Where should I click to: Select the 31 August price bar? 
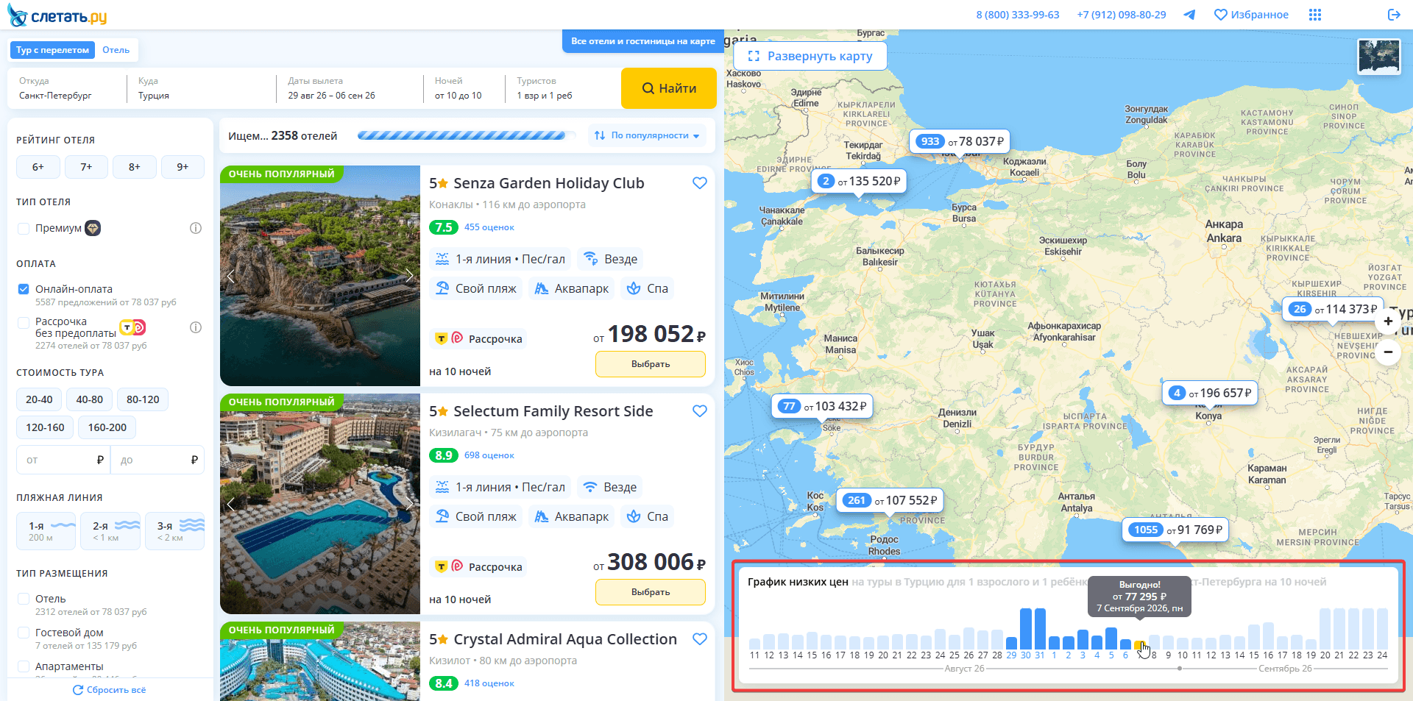point(1040,629)
